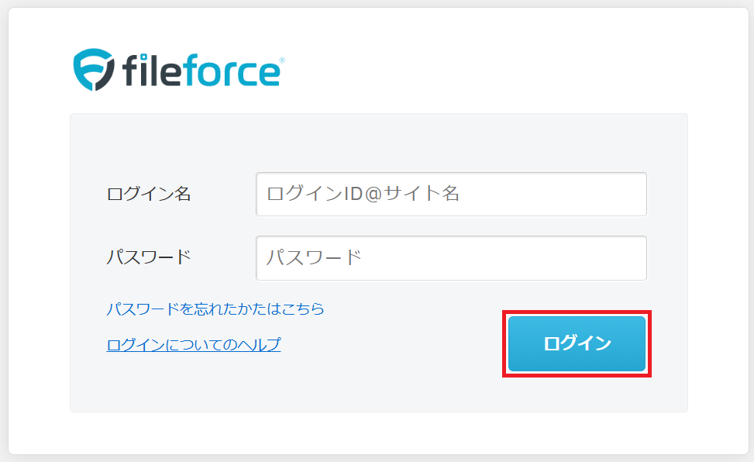Place cursor in password placeholder box
Screen dimensions: 754x462
pyautogui.click(x=451, y=258)
